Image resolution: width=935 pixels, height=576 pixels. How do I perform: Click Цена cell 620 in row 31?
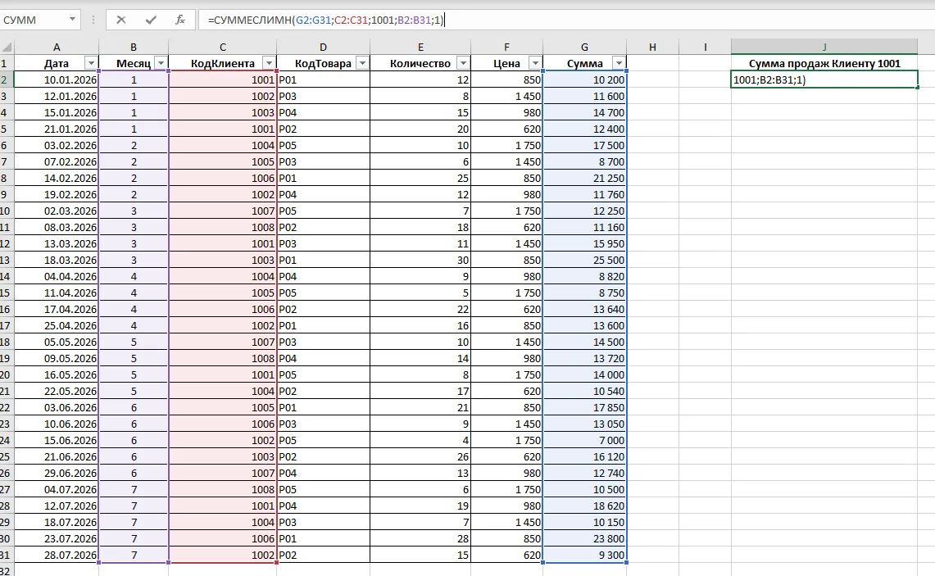click(x=507, y=556)
